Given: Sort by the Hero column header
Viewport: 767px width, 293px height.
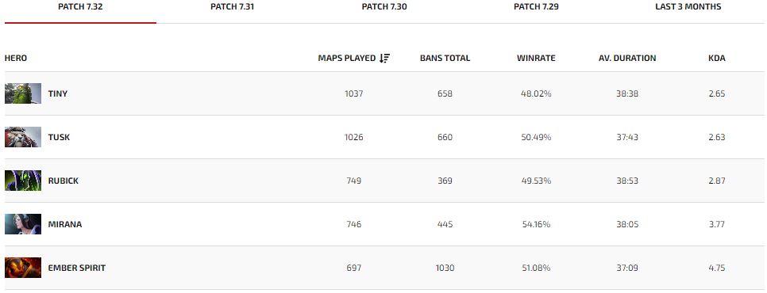Looking at the screenshot, I should tap(16, 58).
